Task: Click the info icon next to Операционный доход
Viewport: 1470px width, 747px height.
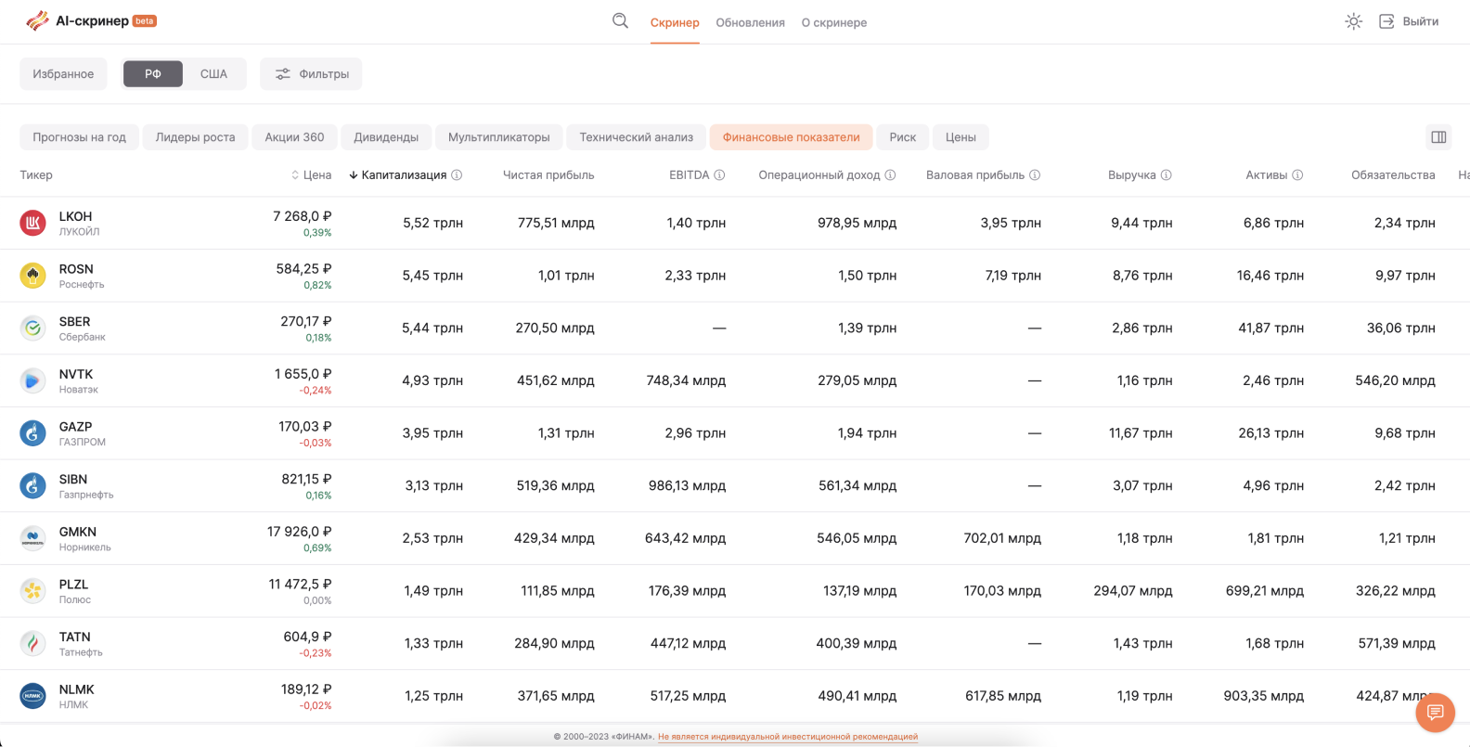Action: [890, 174]
